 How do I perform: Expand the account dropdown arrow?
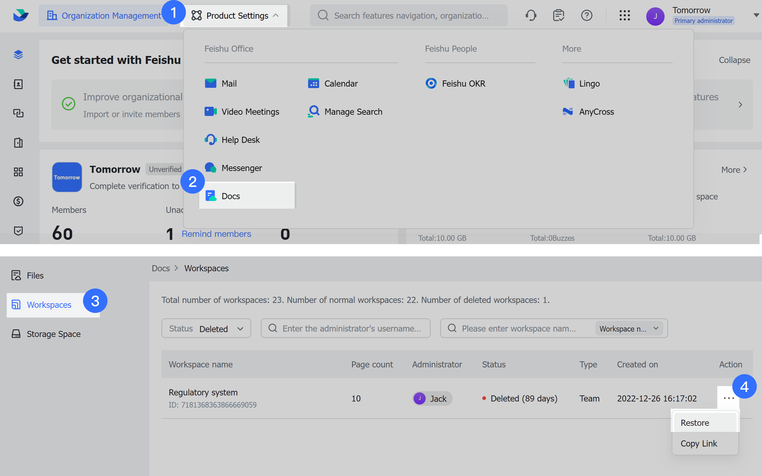point(756,15)
